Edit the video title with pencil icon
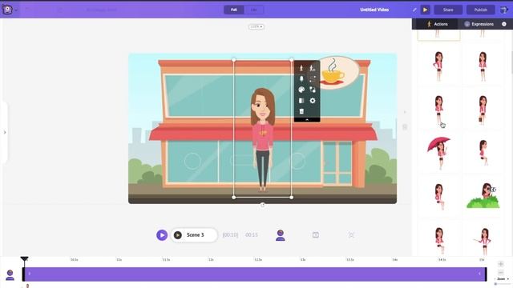513x288 pixels. [414, 10]
